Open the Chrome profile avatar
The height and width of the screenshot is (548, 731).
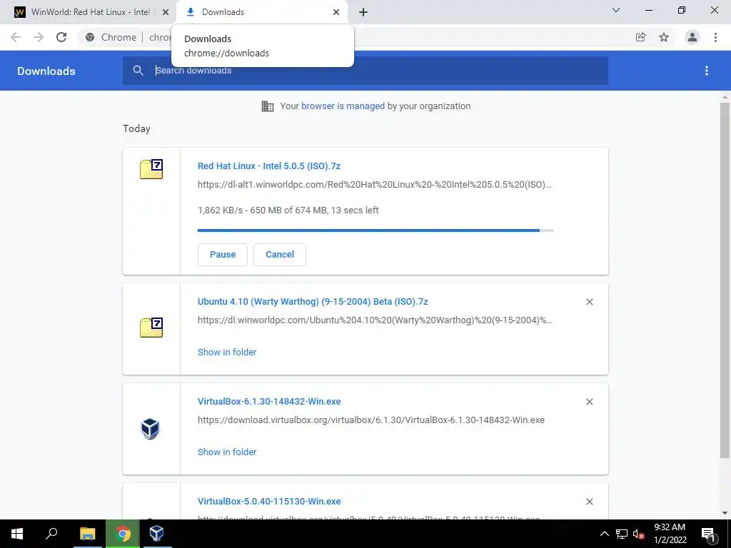click(x=692, y=37)
